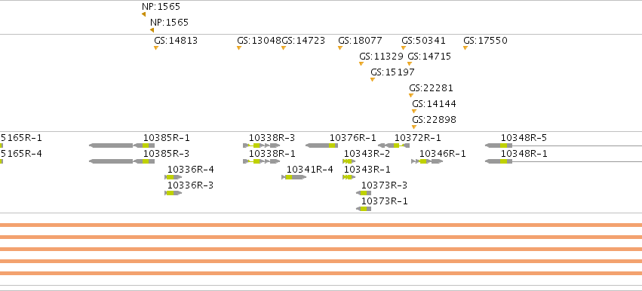Select the 10373R-3 transcript glyph

click(364, 193)
